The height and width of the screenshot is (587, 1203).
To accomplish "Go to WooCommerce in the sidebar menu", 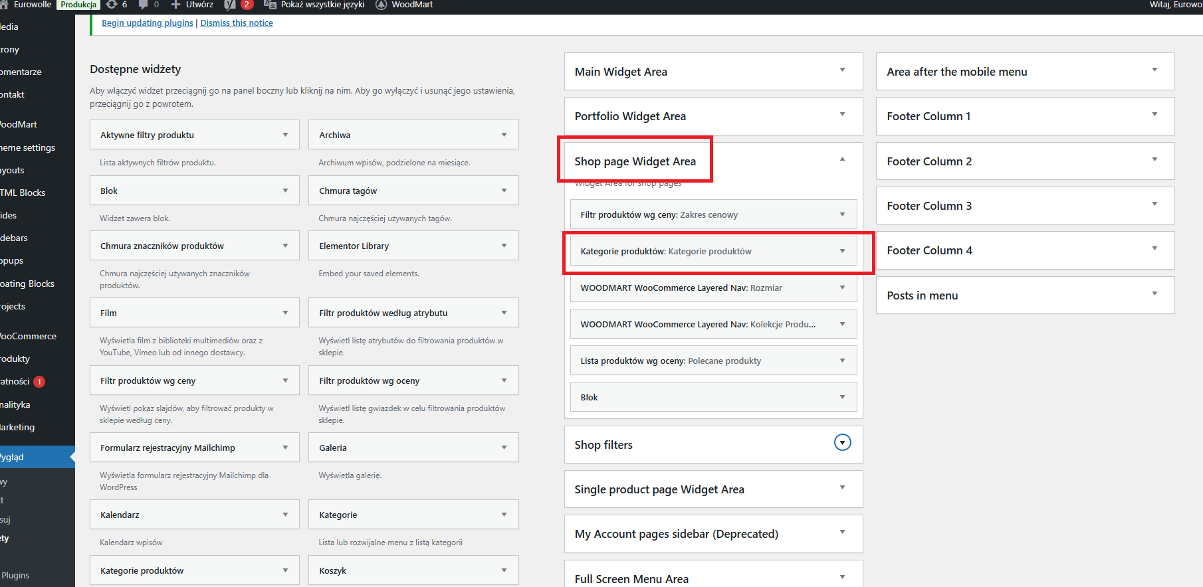I will pos(29,336).
